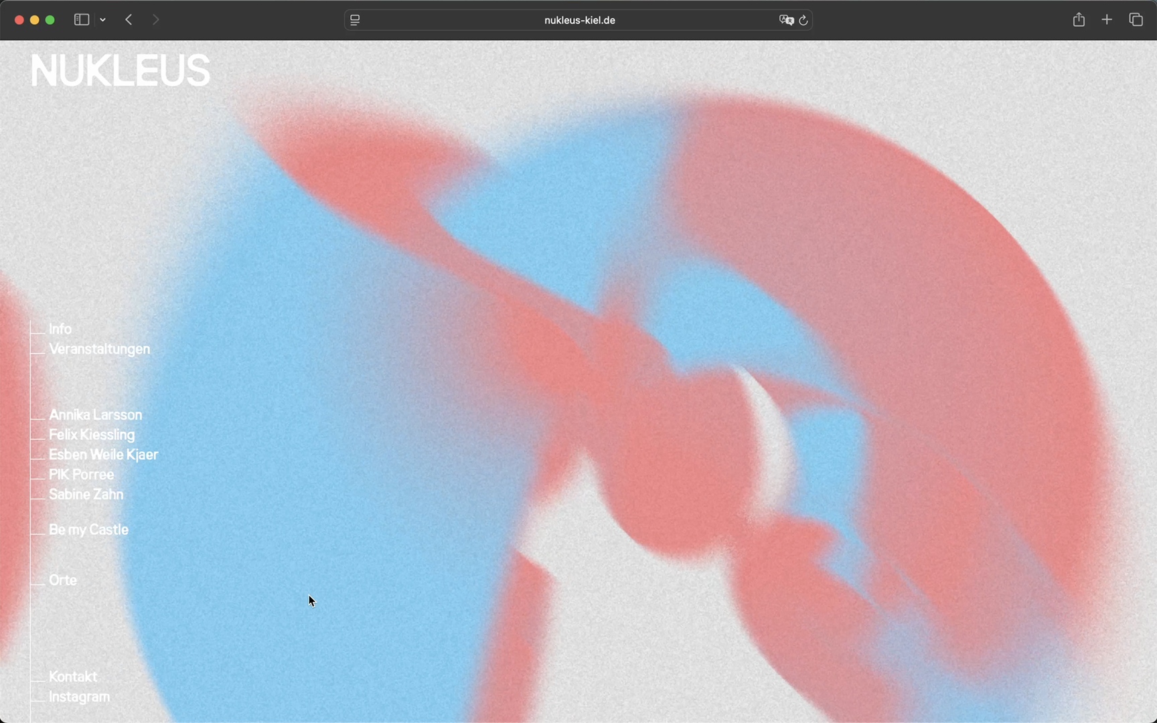Show the tab overview
The height and width of the screenshot is (723, 1157).
(x=1136, y=20)
